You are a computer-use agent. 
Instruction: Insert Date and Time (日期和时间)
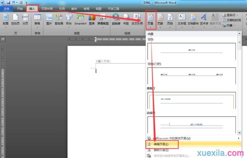click(231, 20)
